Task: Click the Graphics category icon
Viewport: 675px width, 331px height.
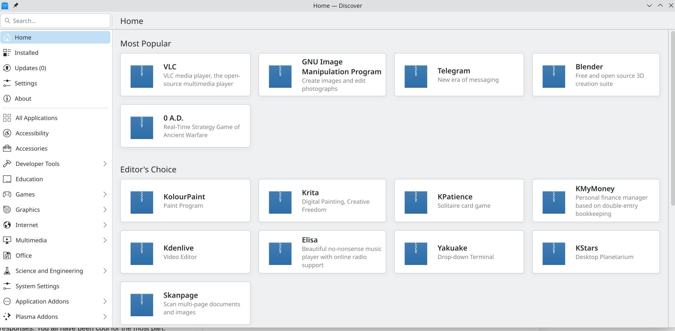Action: tap(7, 210)
